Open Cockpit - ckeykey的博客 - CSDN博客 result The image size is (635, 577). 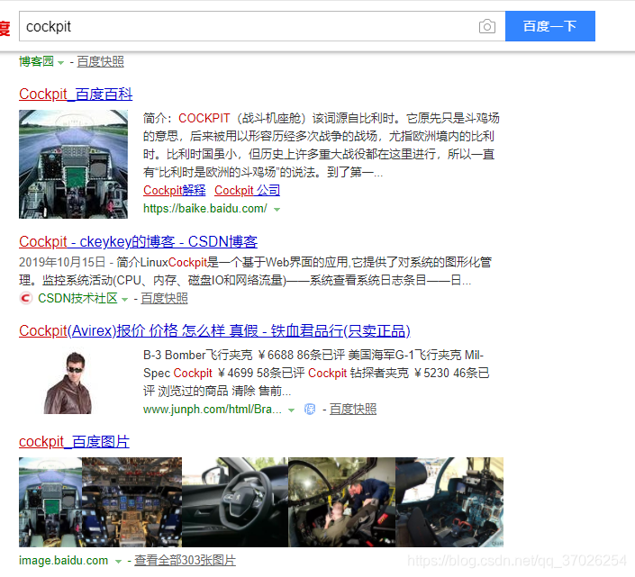click(138, 242)
